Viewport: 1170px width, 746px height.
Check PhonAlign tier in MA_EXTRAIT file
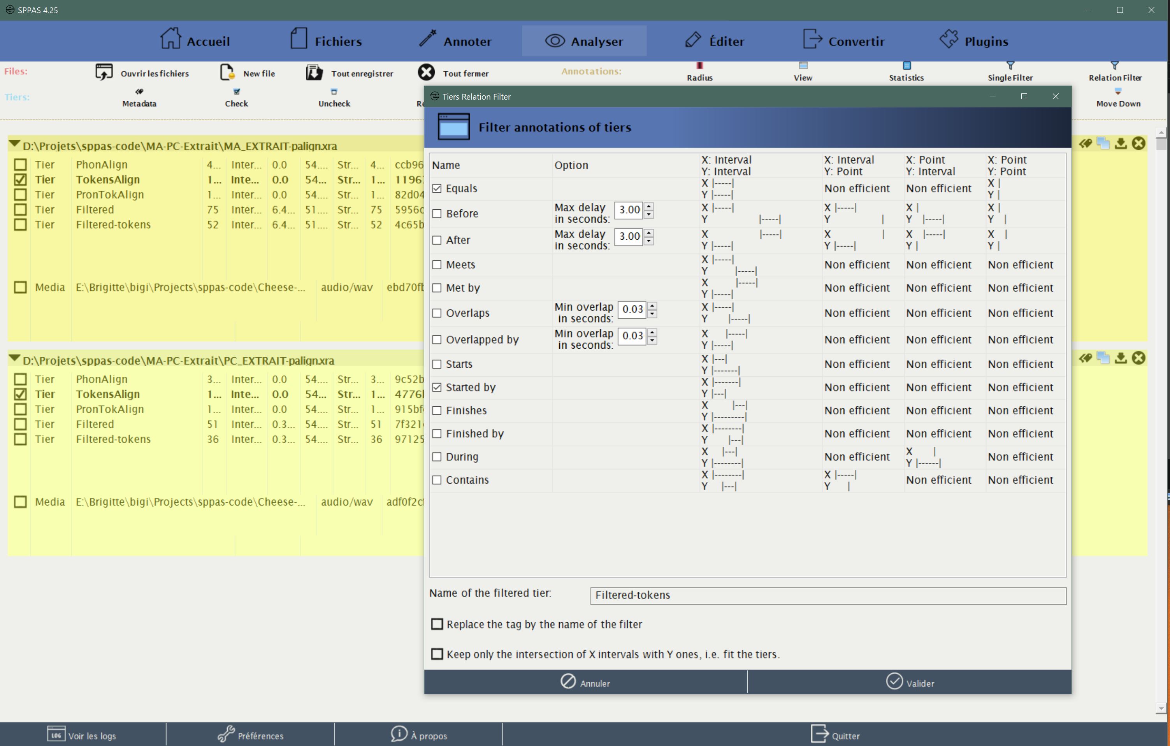(x=20, y=165)
